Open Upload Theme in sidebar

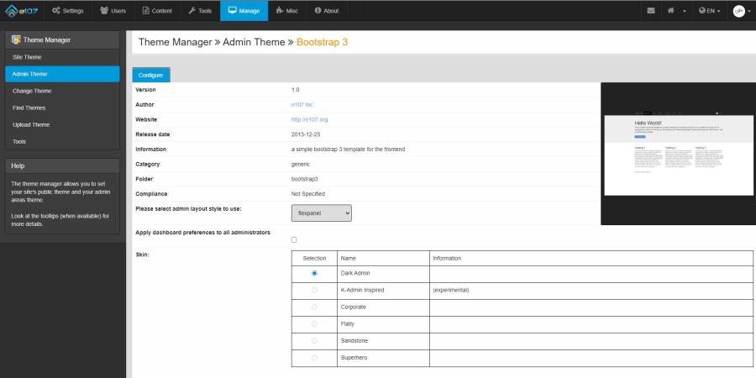[62, 125]
